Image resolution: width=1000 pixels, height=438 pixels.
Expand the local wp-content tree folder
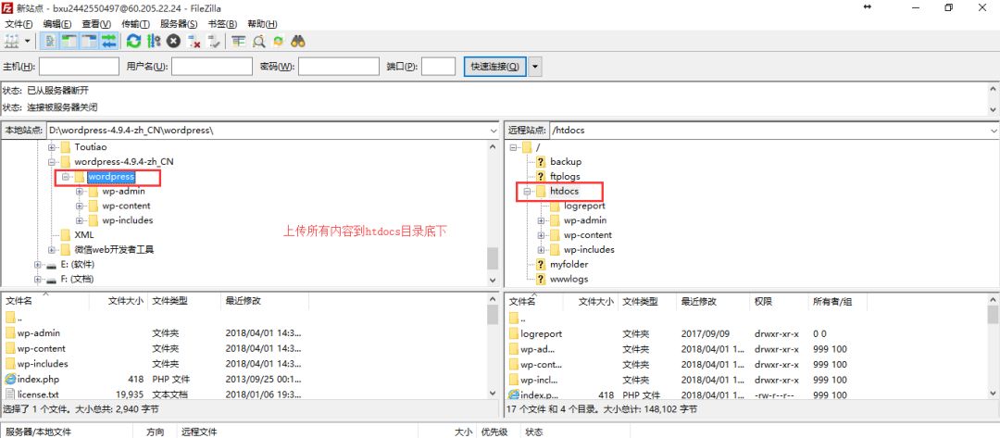point(80,206)
